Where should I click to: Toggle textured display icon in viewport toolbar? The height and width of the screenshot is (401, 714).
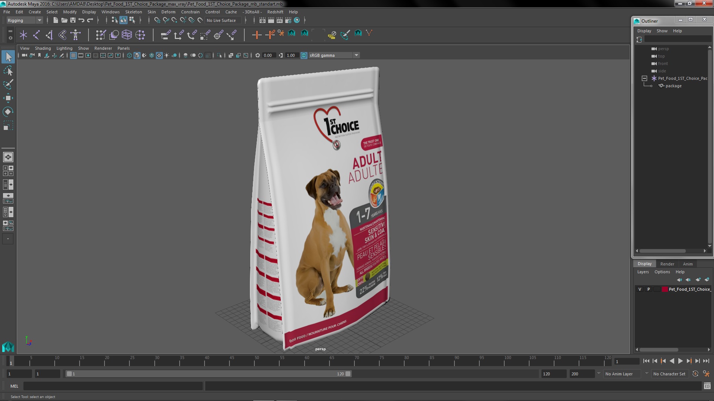coord(159,55)
